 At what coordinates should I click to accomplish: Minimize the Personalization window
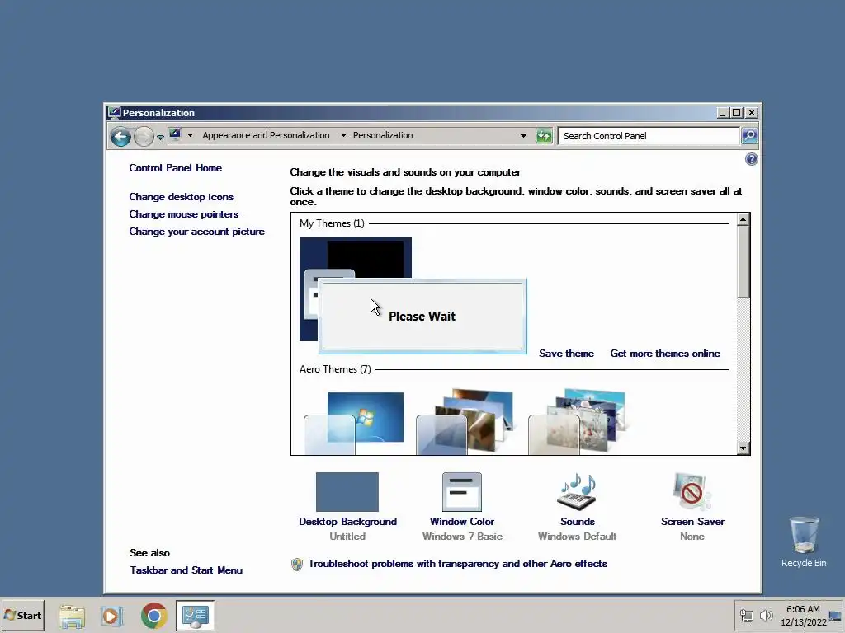point(724,112)
